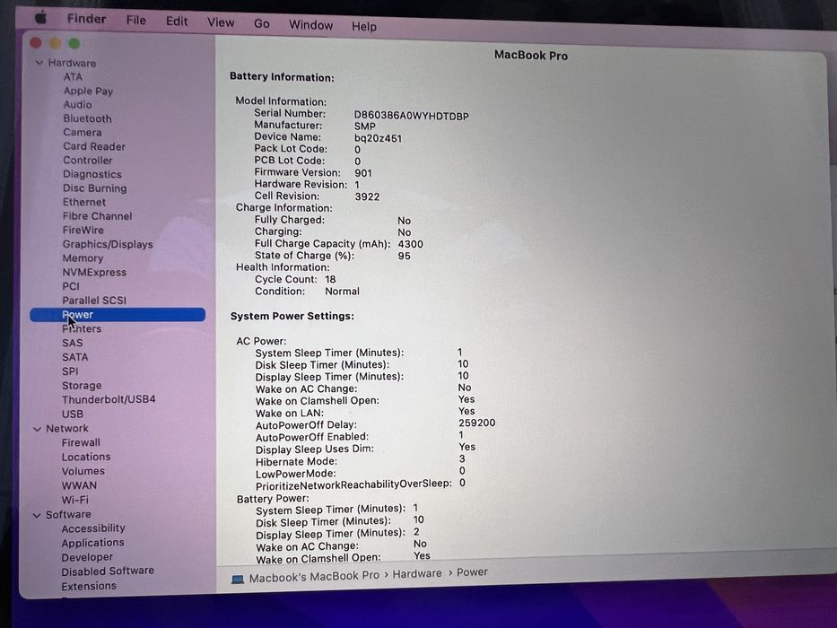Select Ethernet in sidebar
Viewport: 837px width, 628px height.
84,202
